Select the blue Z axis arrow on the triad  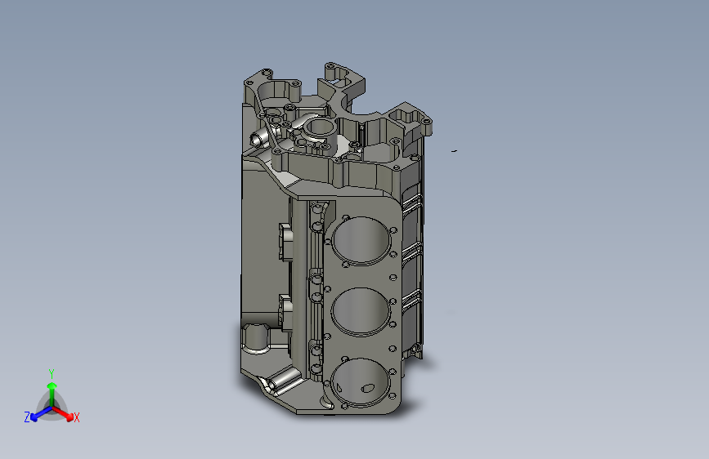39,414
